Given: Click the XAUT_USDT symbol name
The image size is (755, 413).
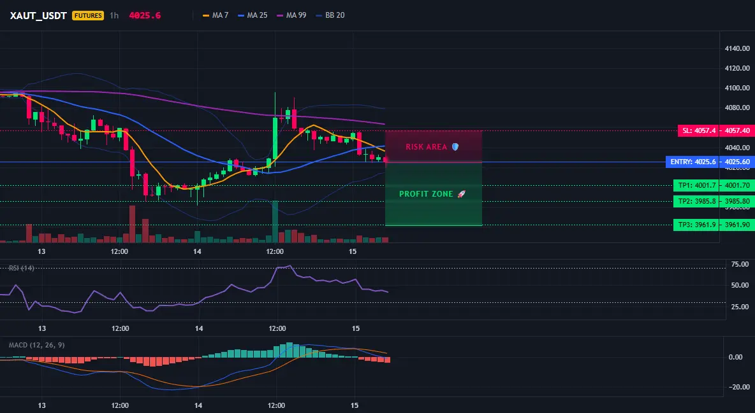Looking at the screenshot, I should [38, 15].
